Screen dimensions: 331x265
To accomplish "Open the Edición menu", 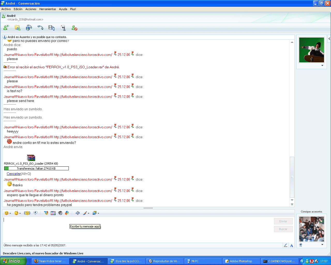I will click(18, 9).
